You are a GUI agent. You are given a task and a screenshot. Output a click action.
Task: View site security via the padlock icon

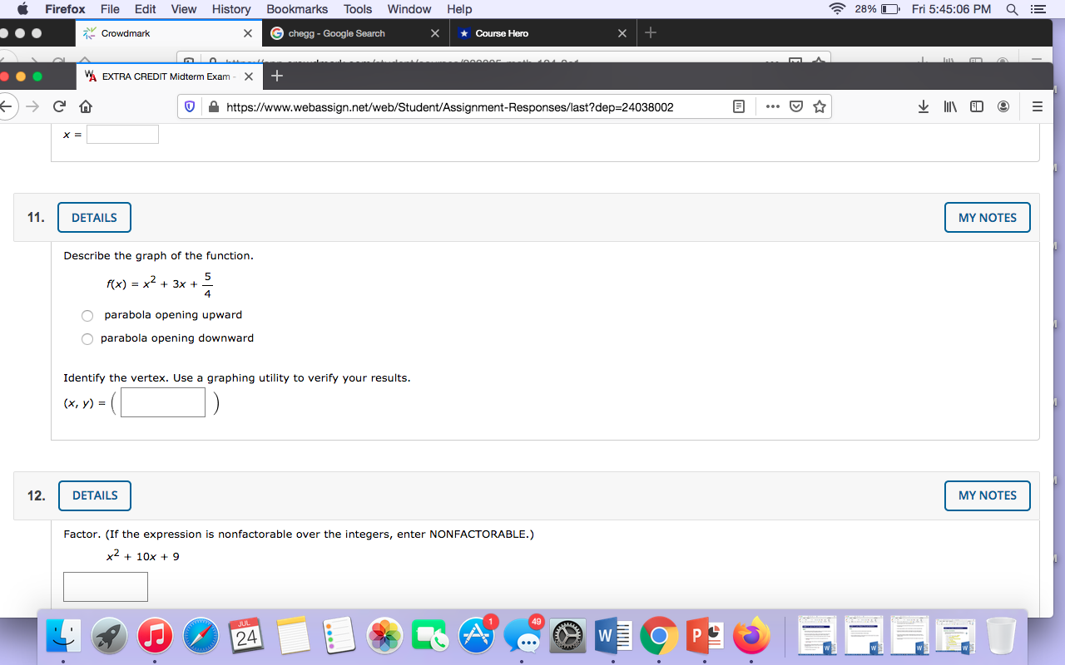[x=214, y=107]
